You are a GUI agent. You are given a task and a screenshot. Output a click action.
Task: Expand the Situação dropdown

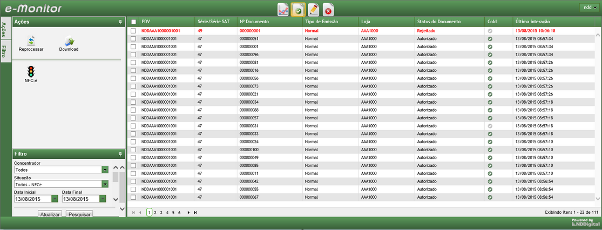click(105, 184)
